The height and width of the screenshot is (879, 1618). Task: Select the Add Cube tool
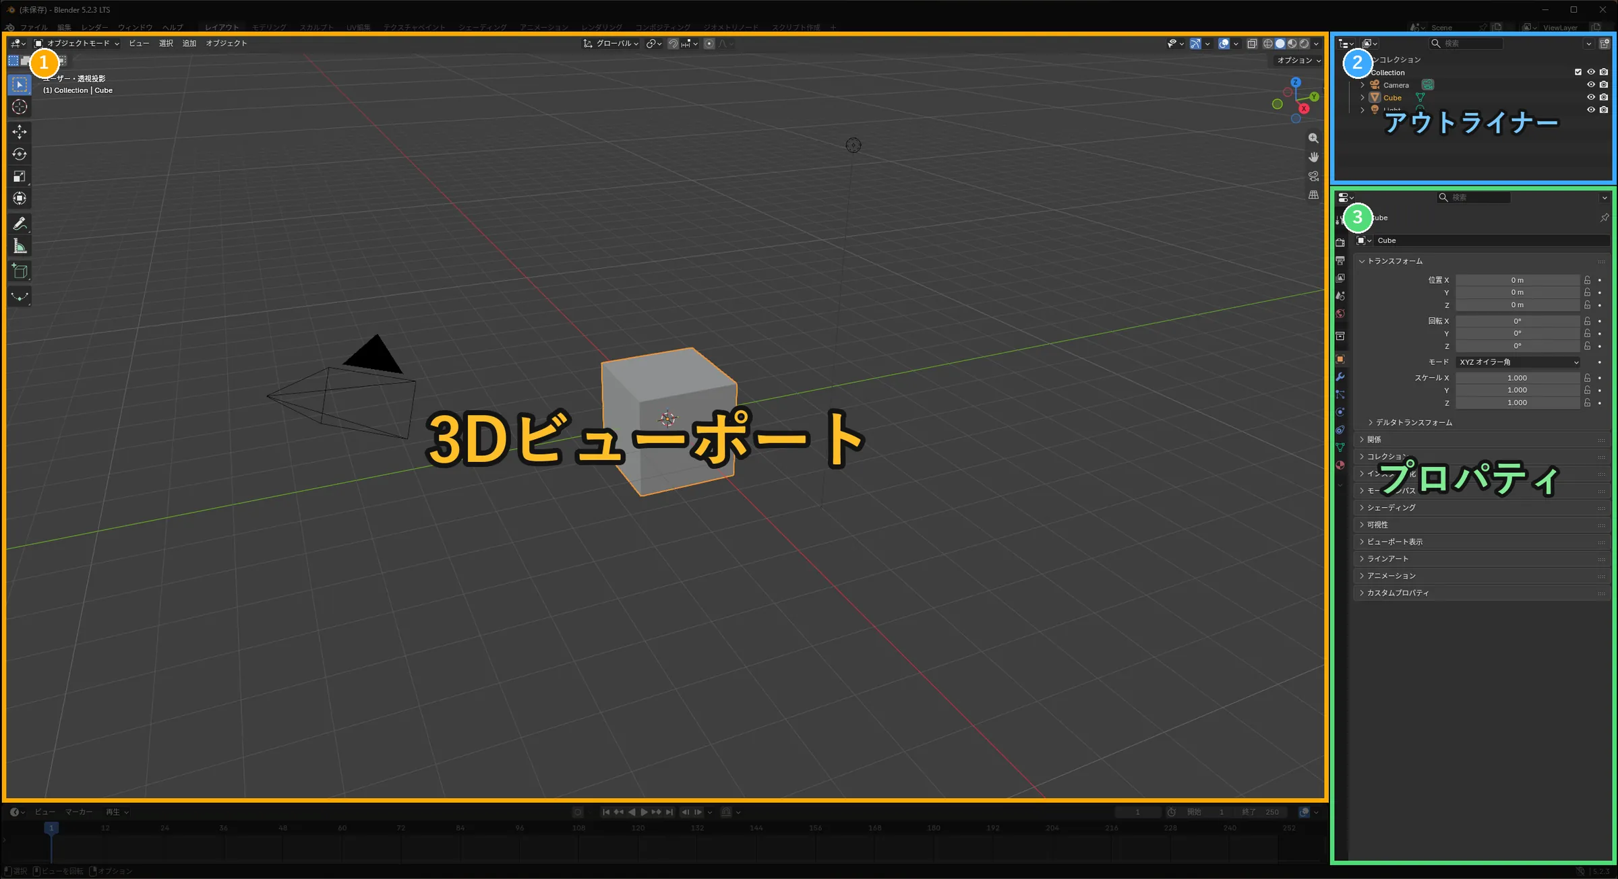coord(20,271)
